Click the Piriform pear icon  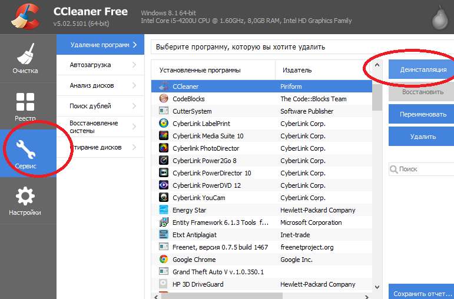coord(440,19)
